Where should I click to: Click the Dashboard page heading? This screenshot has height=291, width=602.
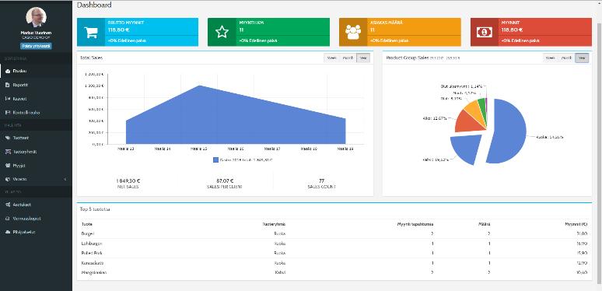click(94, 5)
